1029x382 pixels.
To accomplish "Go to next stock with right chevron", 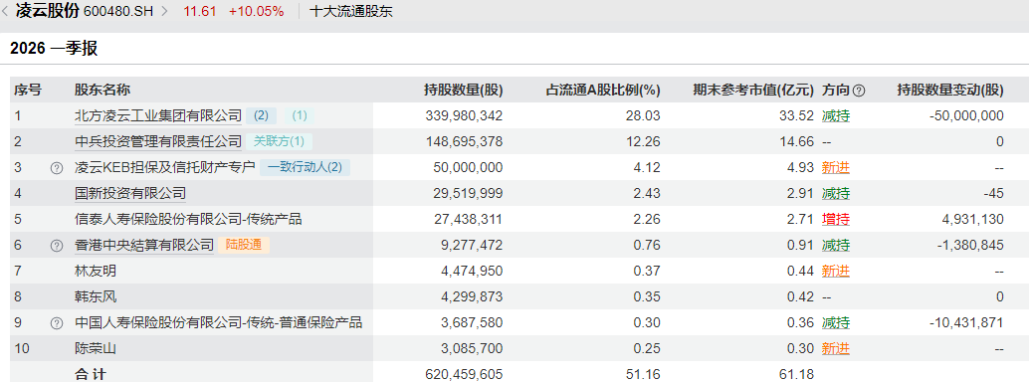I will pyautogui.click(x=164, y=11).
